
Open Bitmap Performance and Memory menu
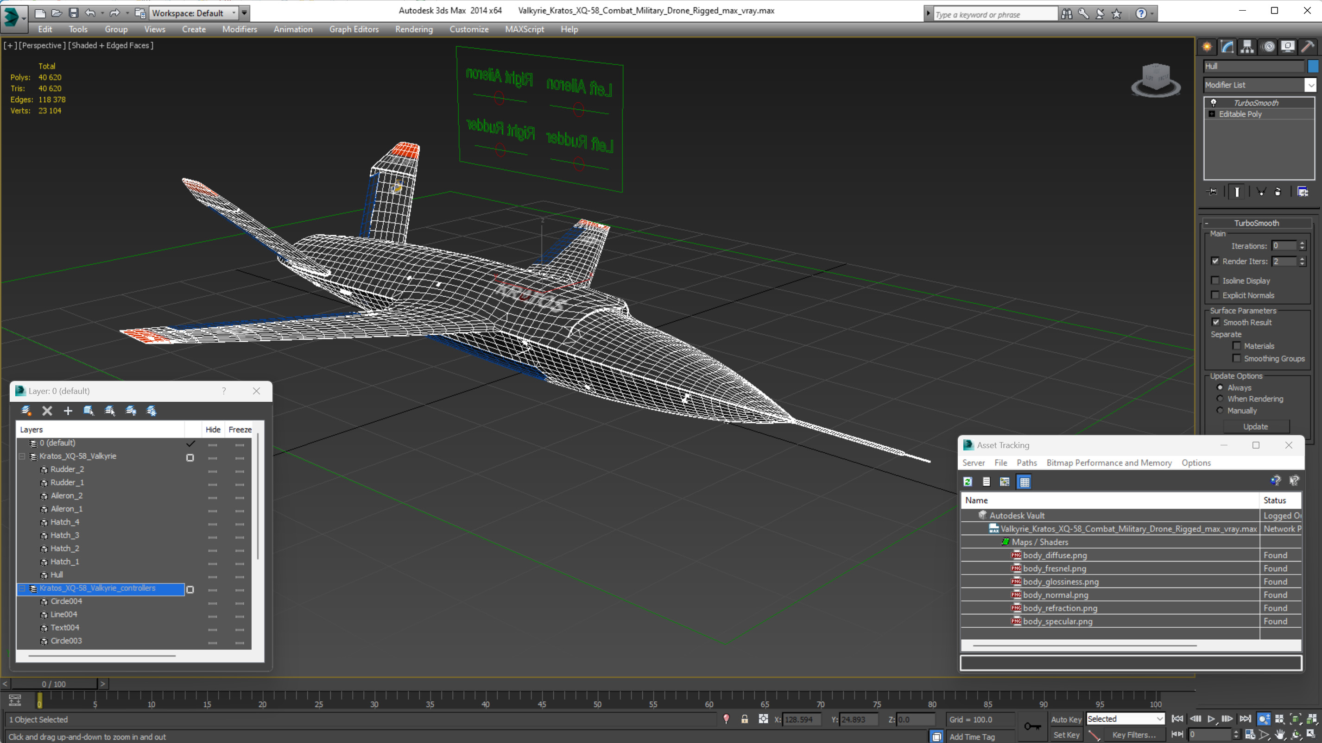pos(1108,462)
